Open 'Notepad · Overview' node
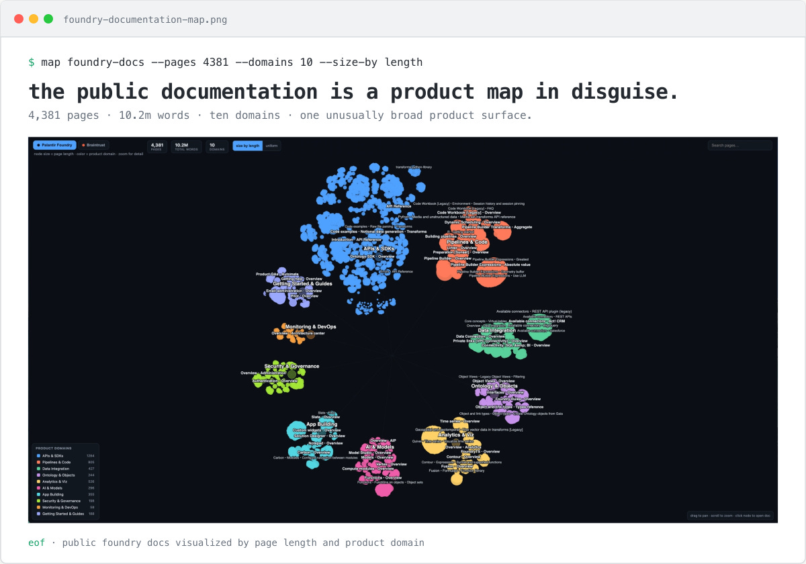This screenshot has height=564, width=806. tap(326, 443)
